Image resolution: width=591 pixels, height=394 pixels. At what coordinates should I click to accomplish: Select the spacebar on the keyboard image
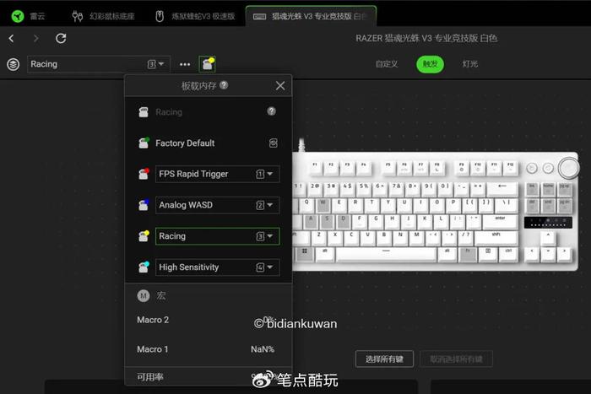(386, 253)
